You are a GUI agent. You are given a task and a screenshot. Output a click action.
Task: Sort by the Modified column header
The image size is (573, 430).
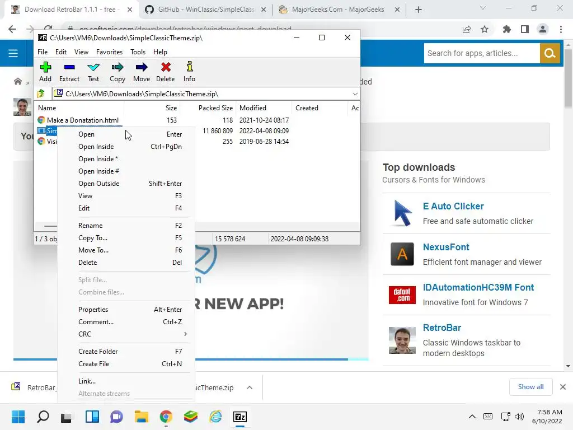(264, 108)
